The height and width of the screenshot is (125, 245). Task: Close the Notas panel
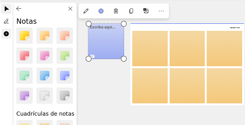point(70,9)
